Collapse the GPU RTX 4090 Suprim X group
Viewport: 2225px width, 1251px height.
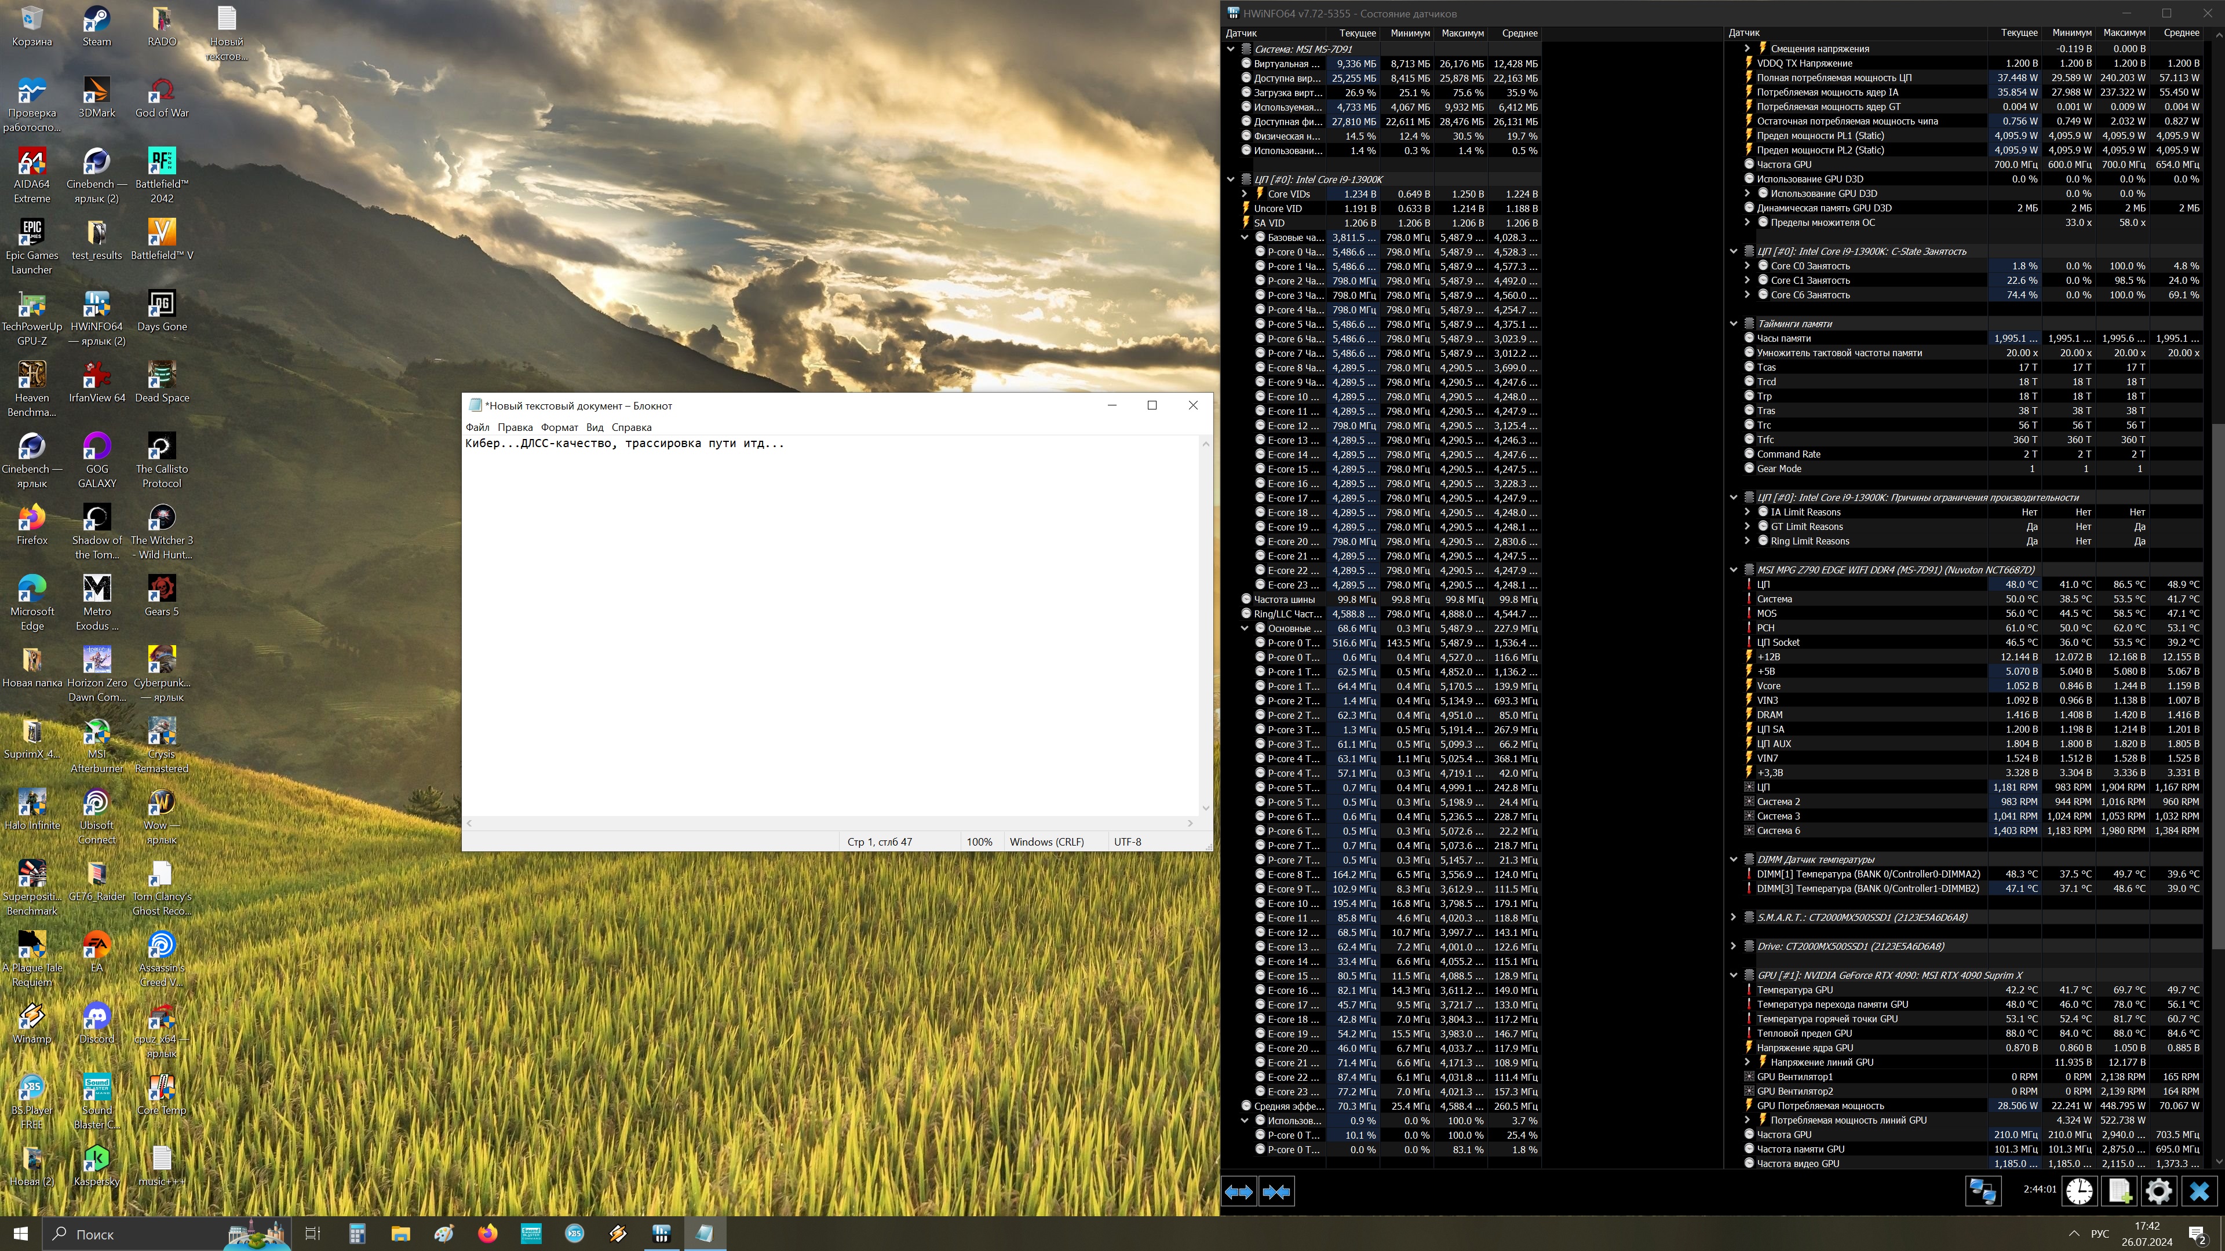pos(1732,975)
